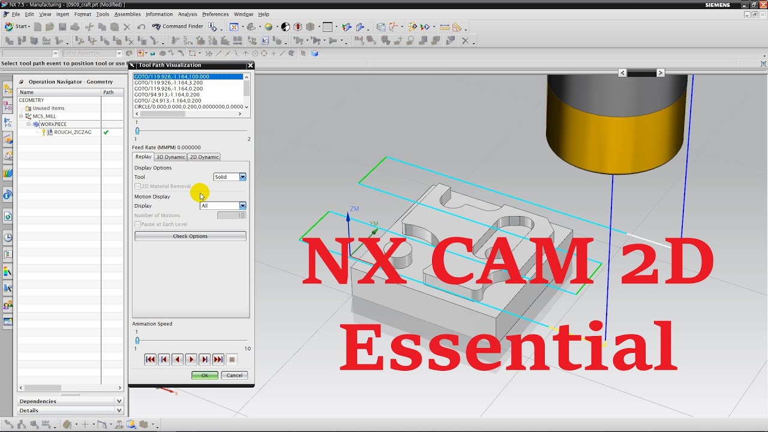Click the Fast forward to end button
This screenshot has width=768, height=432.
coord(218,359)
